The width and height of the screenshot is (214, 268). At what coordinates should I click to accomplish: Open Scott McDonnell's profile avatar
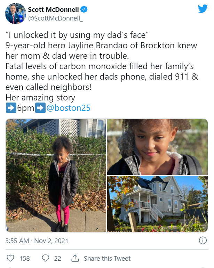[15, 13]
